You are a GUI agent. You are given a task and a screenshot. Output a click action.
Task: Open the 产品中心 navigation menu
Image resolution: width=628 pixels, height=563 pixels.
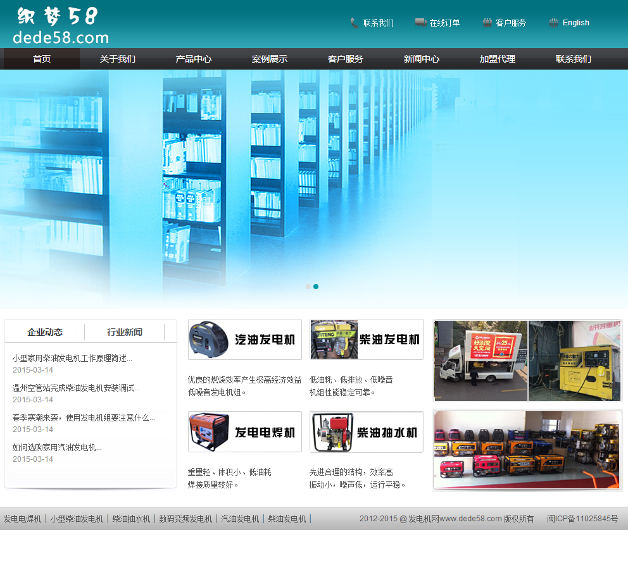(194, 59)
